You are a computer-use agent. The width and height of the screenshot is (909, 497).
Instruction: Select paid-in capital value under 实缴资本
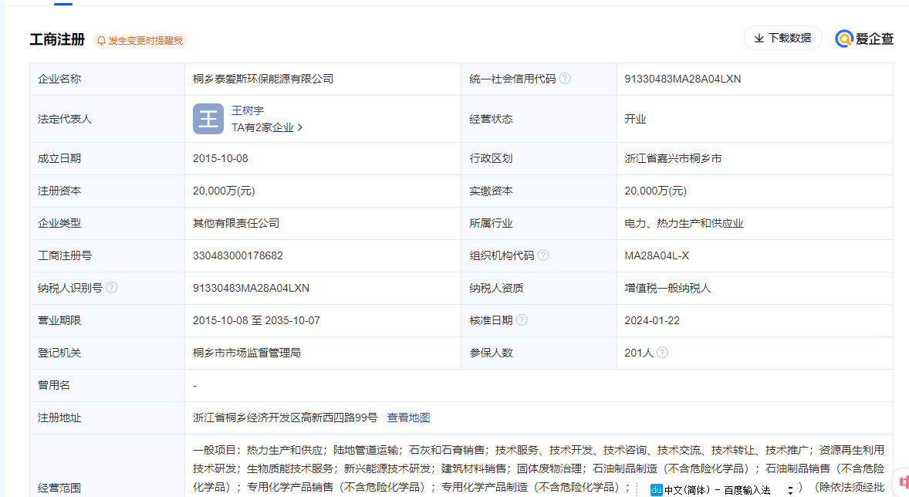point(655,191)
